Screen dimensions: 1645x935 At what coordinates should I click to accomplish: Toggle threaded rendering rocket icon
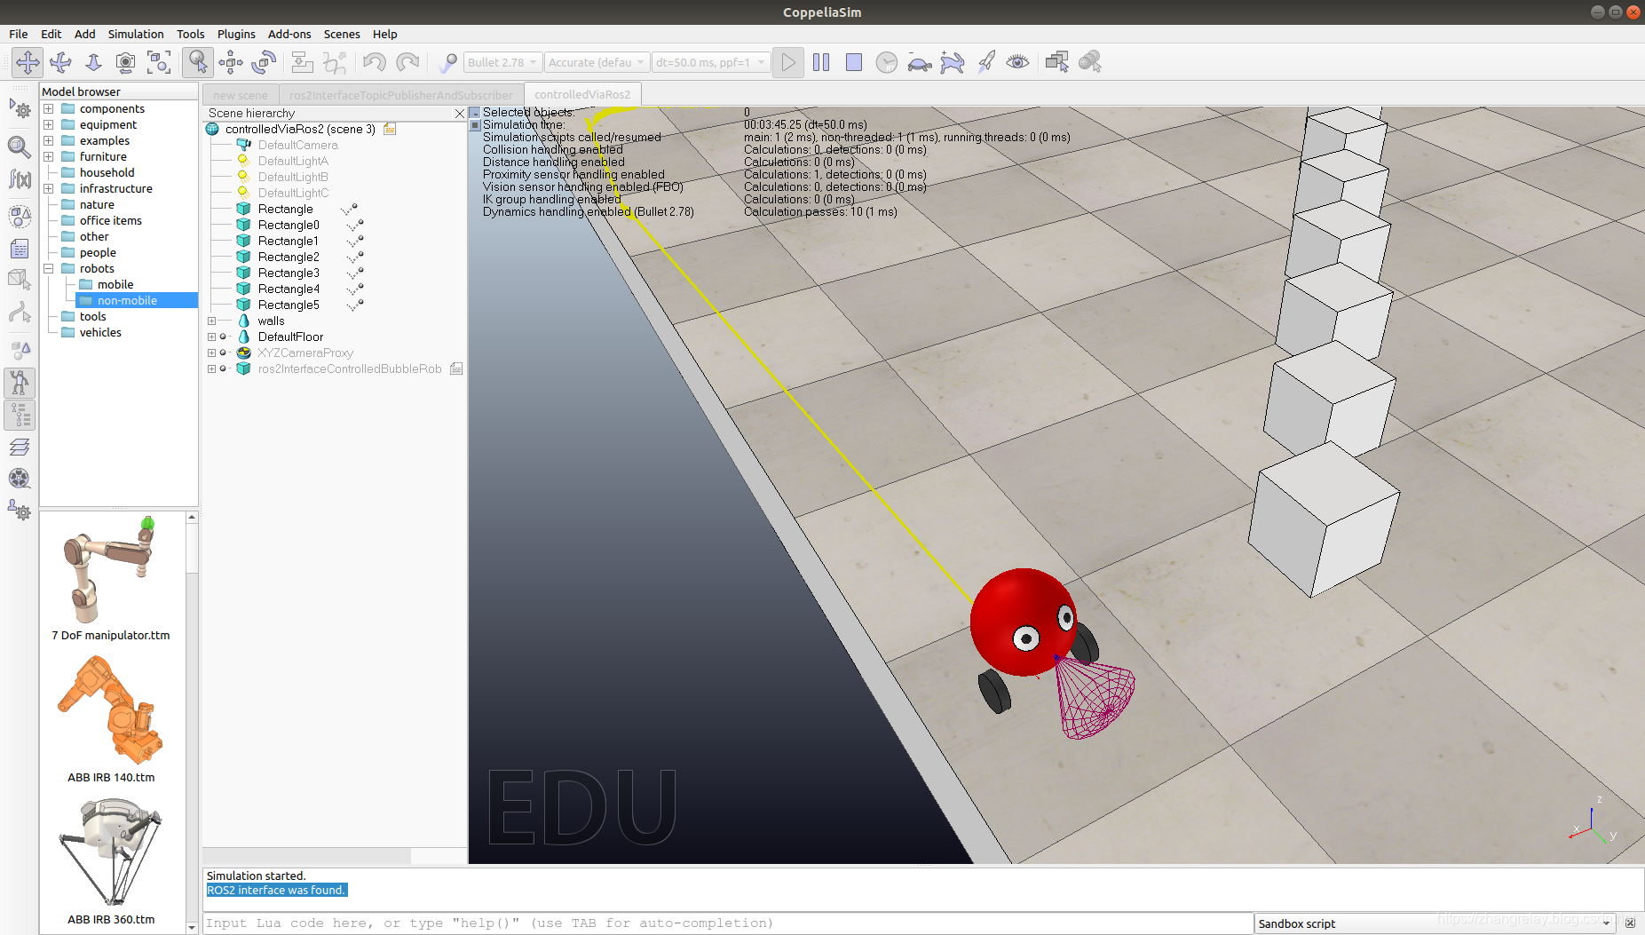pyautogui.click(x=985, y=62)
